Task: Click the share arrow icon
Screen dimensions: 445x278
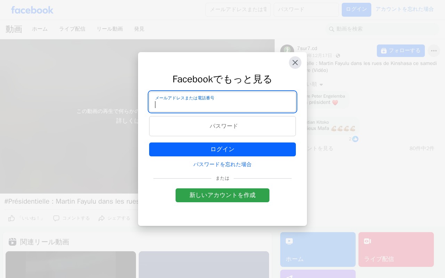Action: 102,218
